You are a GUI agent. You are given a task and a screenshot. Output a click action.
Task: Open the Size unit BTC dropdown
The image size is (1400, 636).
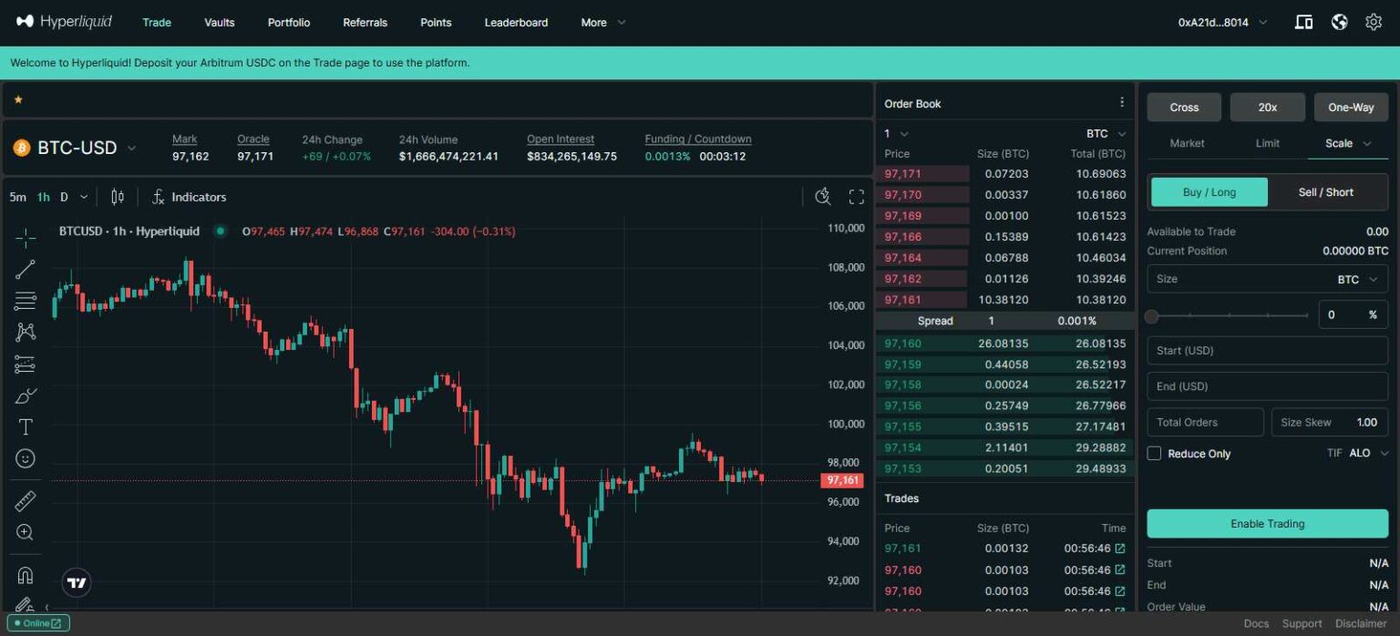[1355, 279]
